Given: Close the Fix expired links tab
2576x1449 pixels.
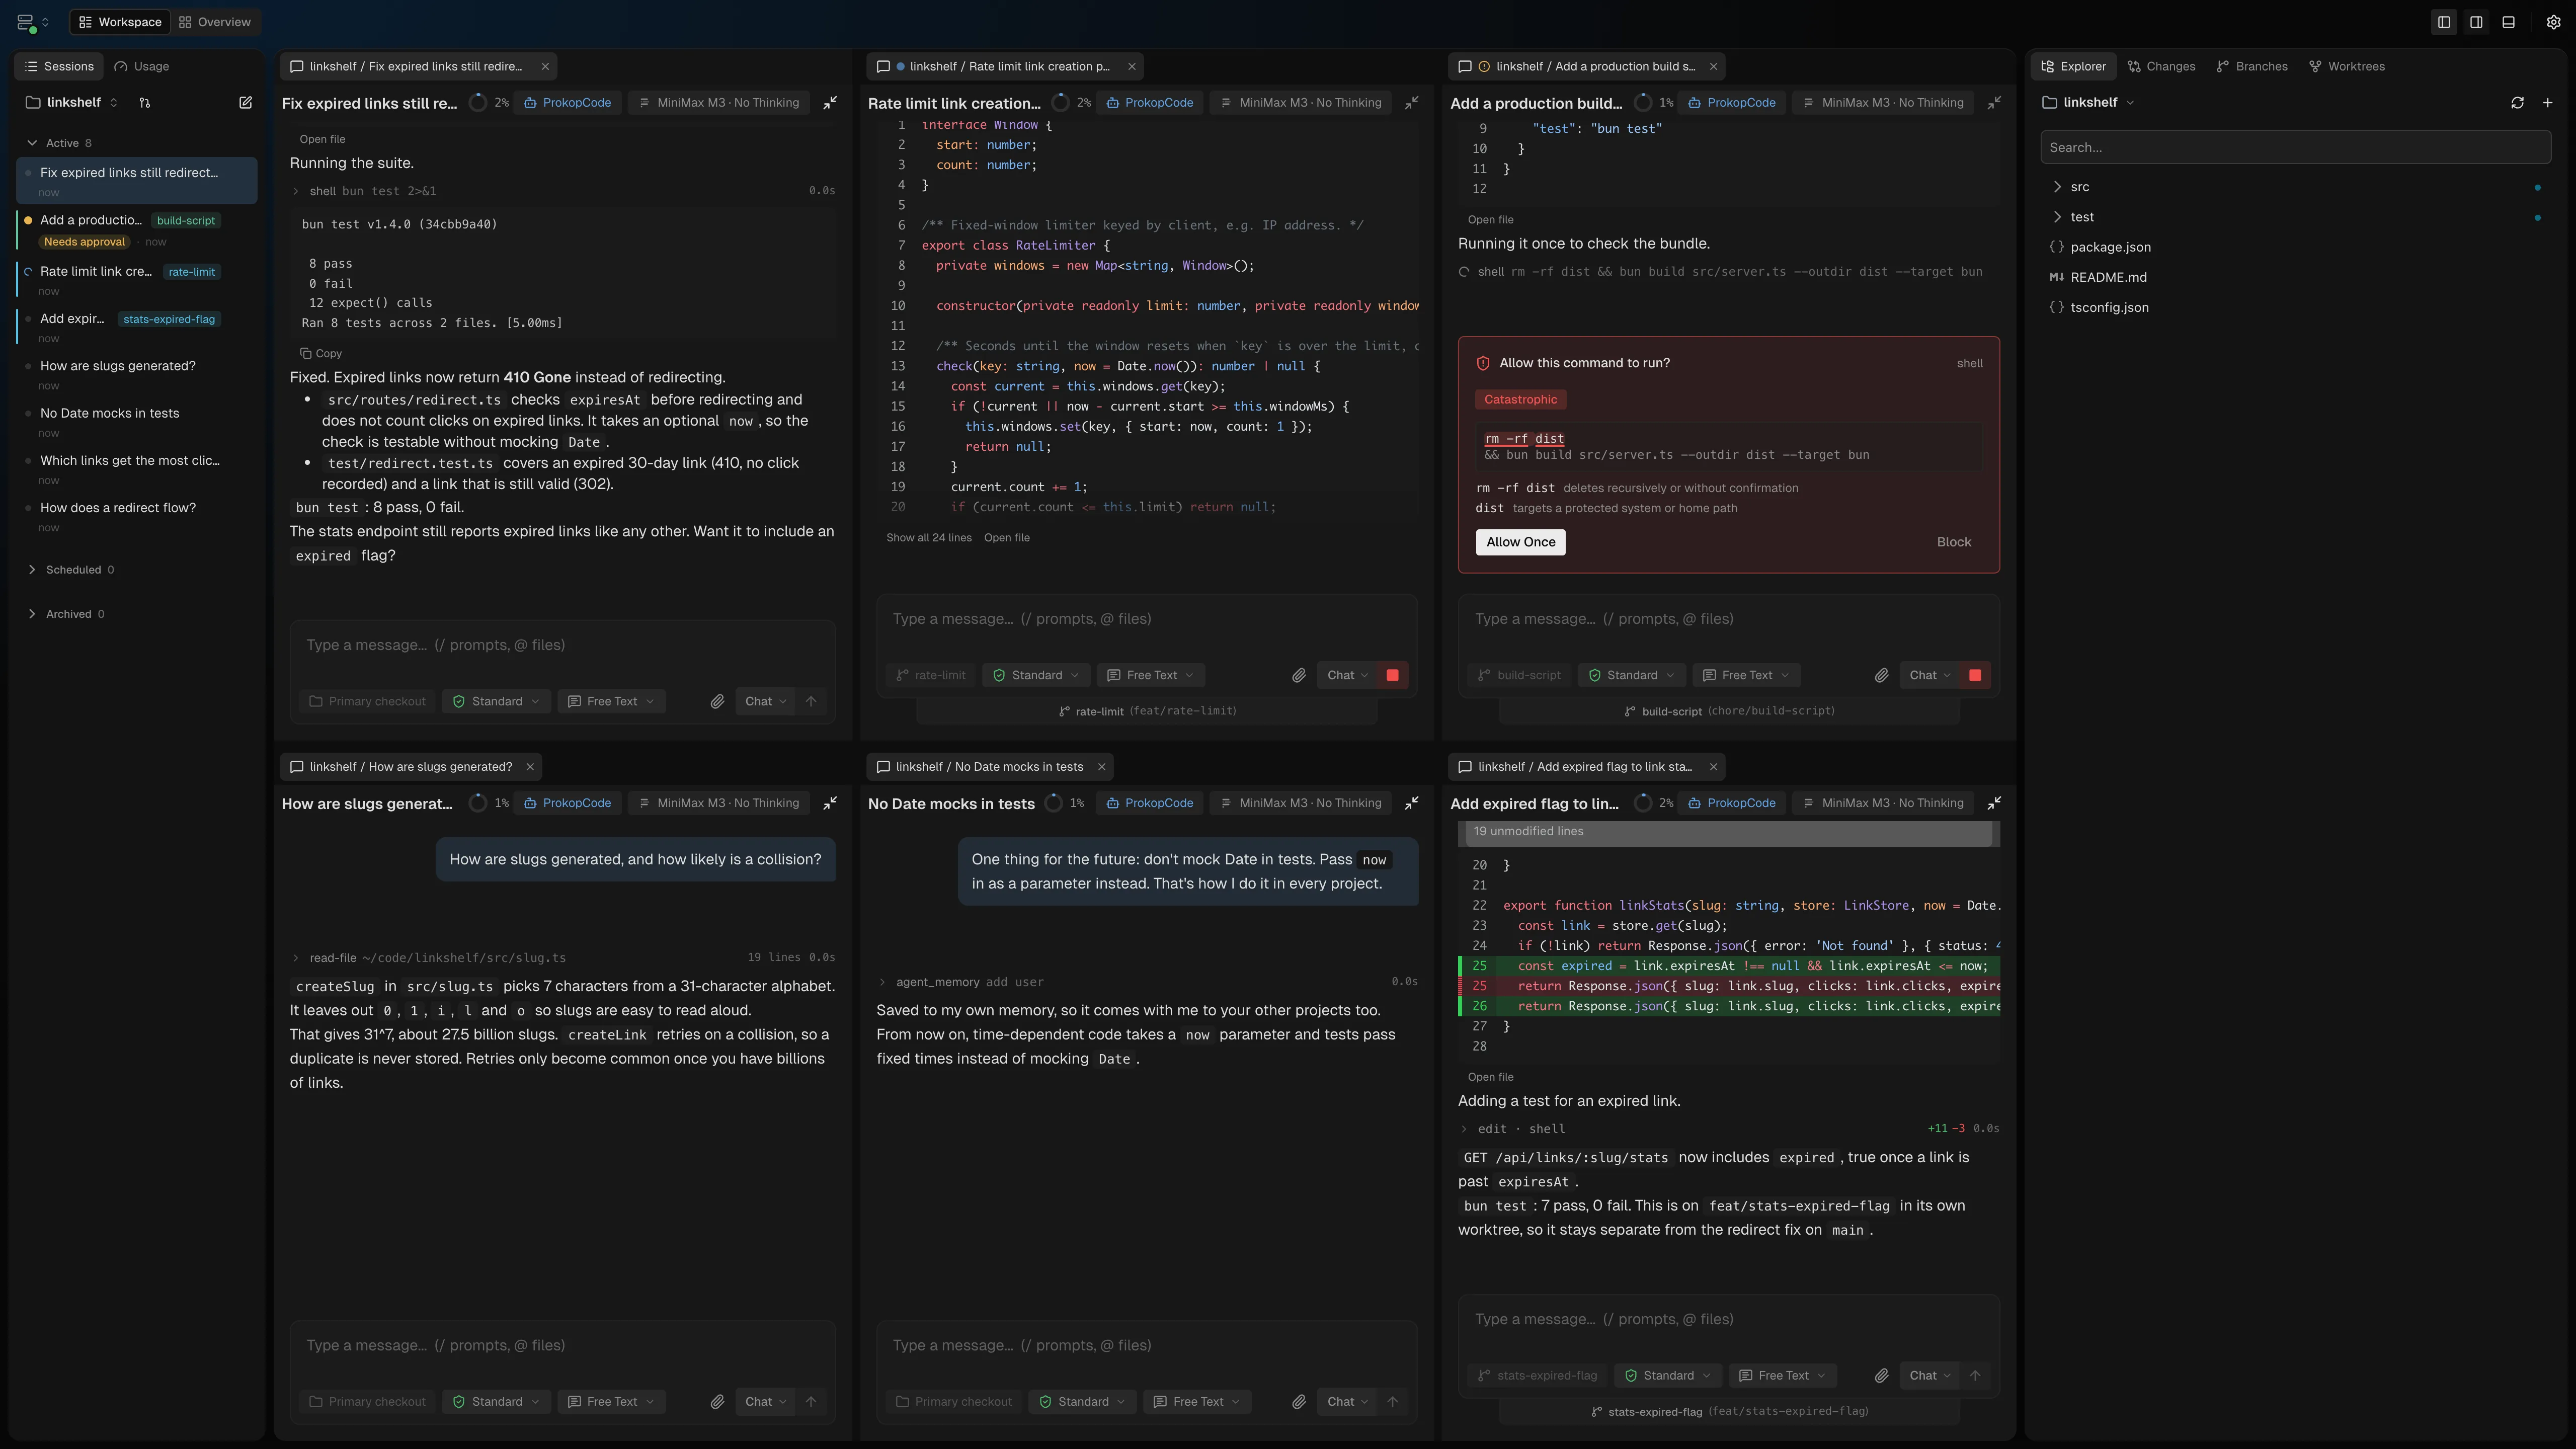Looking at the screenshot, I should (x=545, y=66).
